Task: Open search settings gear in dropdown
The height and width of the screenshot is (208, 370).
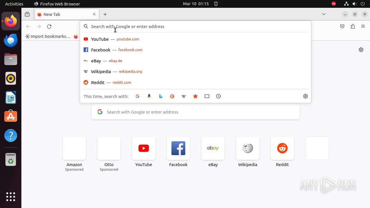Action: pyautogui.click(x=306, y=96)
